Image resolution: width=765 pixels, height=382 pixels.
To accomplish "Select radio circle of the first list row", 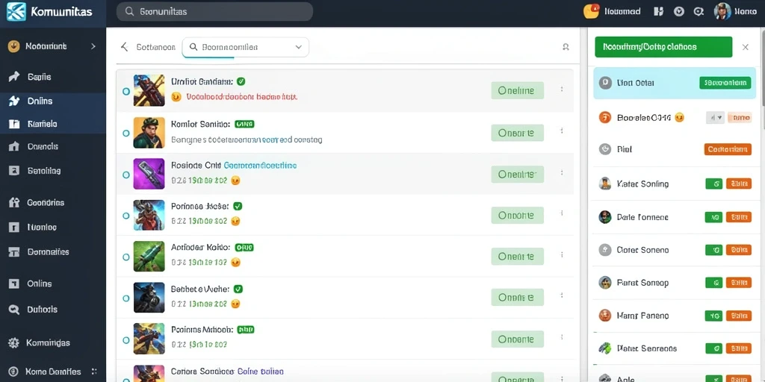I will click(x=126, y=91).
